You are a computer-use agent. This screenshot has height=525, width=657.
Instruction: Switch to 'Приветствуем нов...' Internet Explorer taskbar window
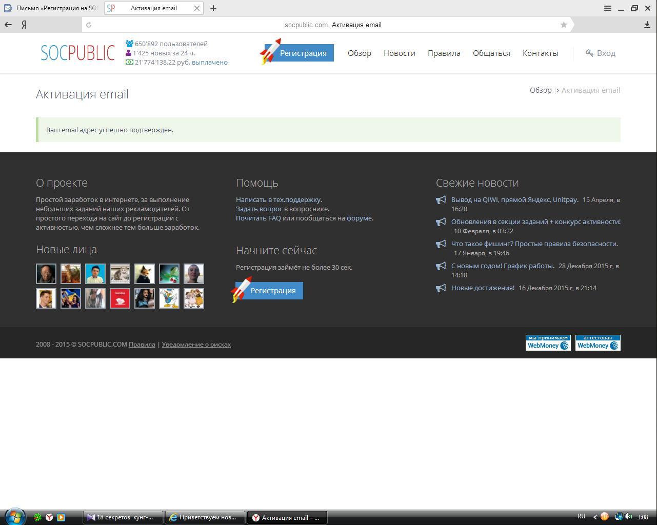[205, 517]
